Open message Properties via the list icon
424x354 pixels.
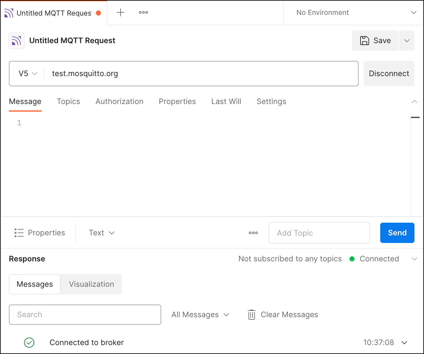pyautogui.click(x=19, y=233)
